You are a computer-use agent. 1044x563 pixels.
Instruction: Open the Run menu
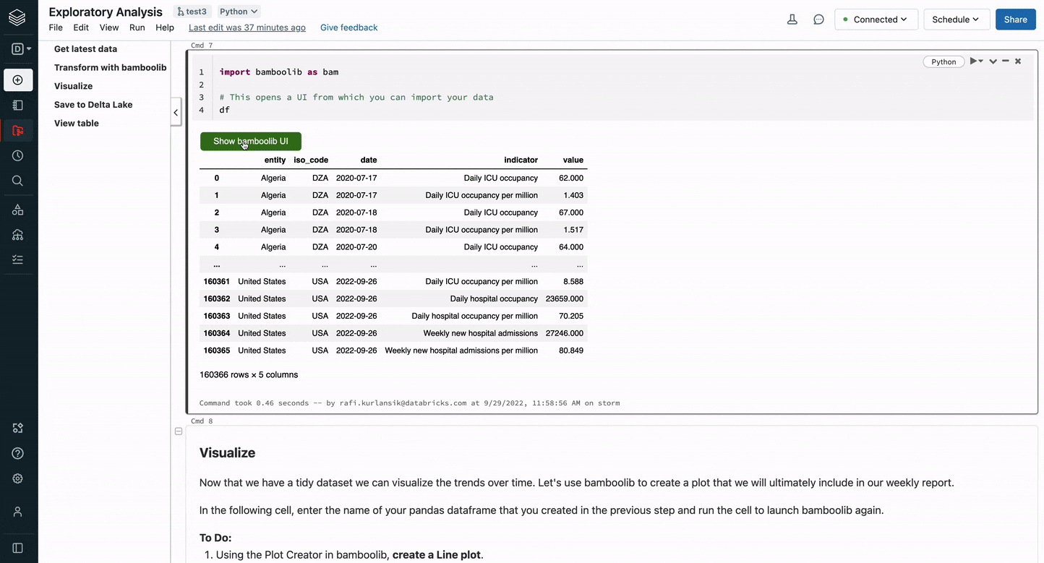137,27
